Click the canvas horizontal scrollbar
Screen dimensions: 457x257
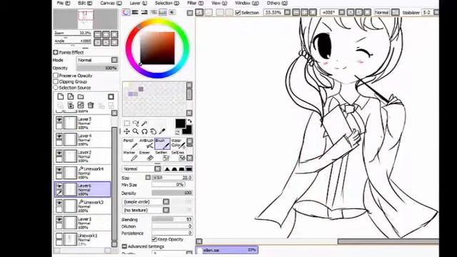pos(388,241)
